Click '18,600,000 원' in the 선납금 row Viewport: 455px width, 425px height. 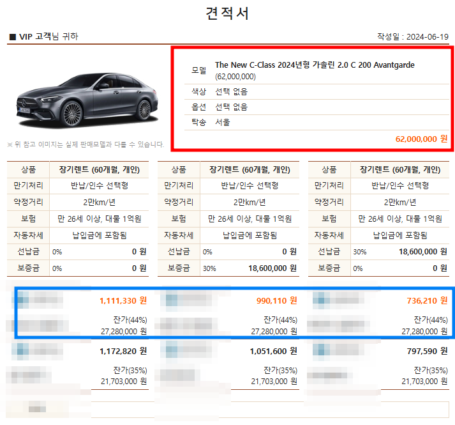coord(423,251)
